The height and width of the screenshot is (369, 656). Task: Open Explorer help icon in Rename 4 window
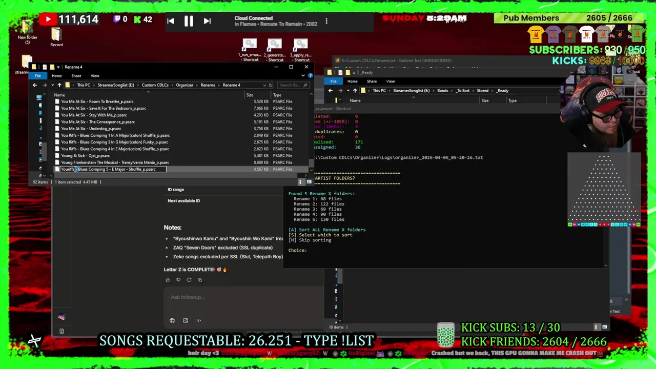tap(310, 76)
